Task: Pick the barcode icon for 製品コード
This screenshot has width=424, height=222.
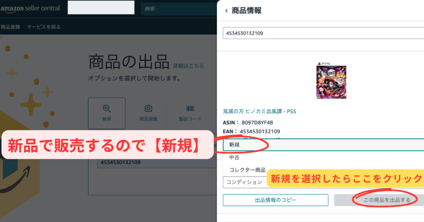Action: click(190, 109)
